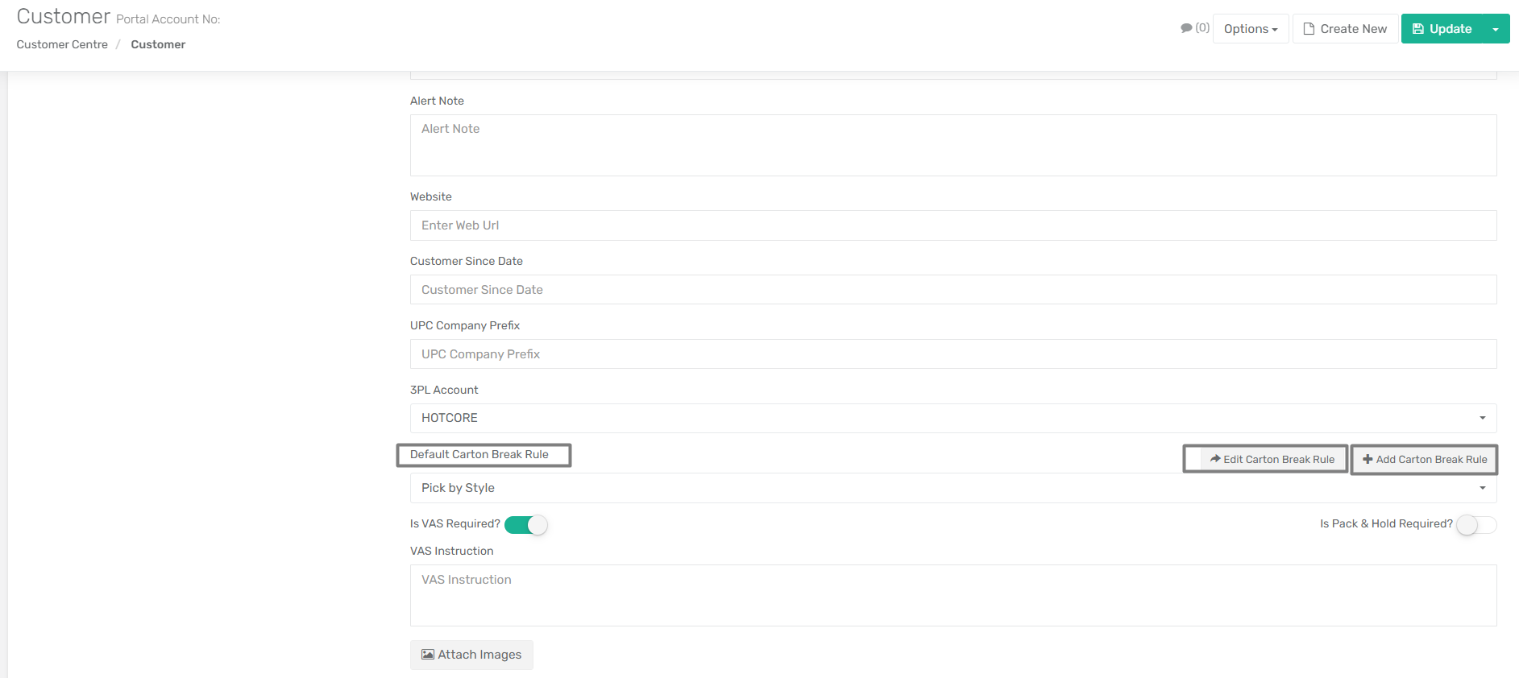Enable Is Pack & Hold Required switch
The image size is (1519, 678).
click(1476, 525)
